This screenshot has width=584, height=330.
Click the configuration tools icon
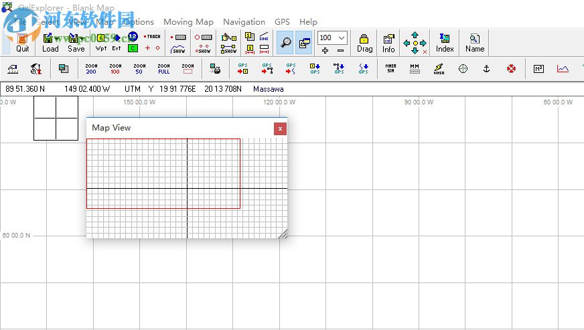(x=36, y=69)
